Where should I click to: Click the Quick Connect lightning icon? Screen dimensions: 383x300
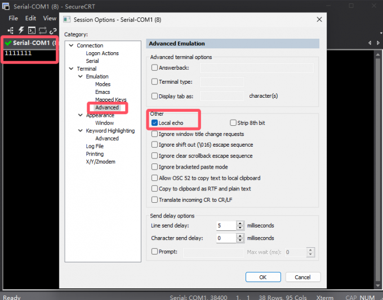point(21,30)
